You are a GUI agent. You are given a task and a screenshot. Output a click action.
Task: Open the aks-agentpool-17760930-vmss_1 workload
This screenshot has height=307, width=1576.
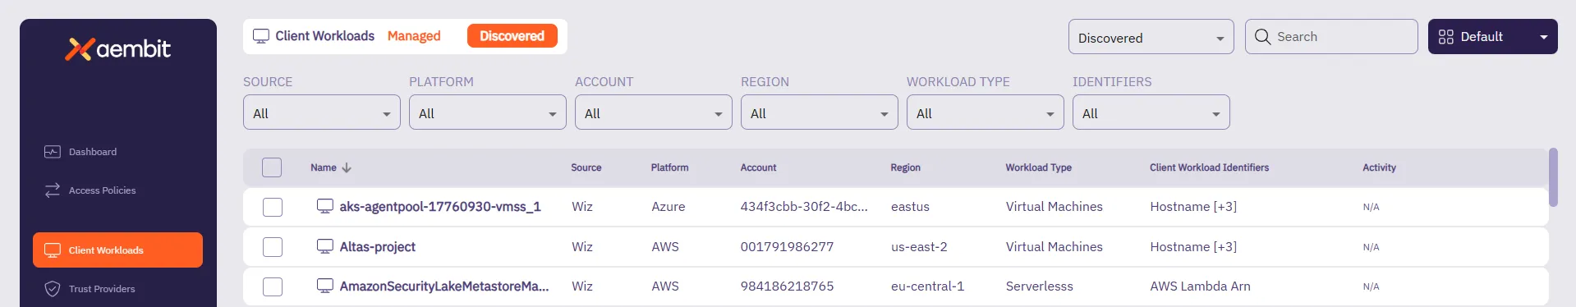[x=440, y=207]
